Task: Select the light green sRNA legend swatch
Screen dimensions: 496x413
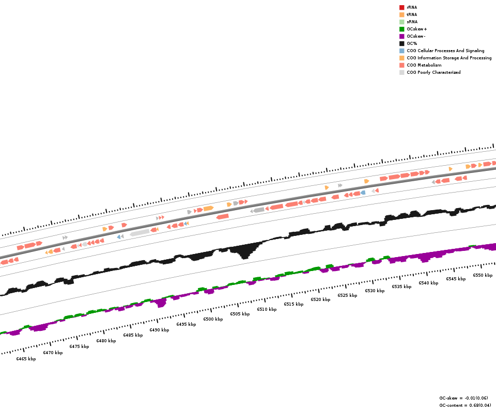Action: click(x=401, y=22)
